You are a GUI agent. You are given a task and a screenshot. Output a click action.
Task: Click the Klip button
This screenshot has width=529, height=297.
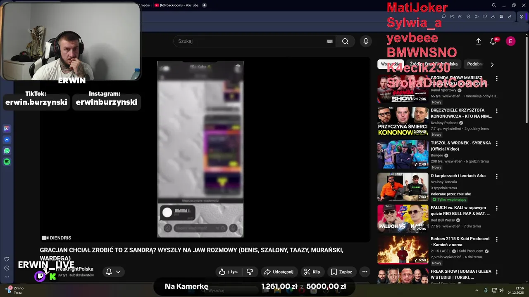click(x=312, y=272)
